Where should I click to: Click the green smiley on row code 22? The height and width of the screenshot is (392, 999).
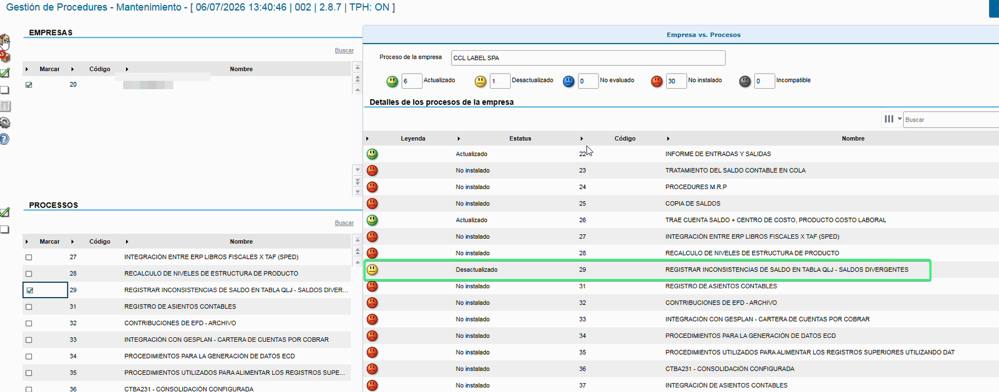point(372,154)
